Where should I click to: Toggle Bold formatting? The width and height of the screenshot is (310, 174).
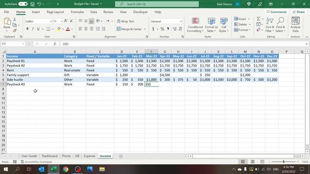click(x=27, y=29)
